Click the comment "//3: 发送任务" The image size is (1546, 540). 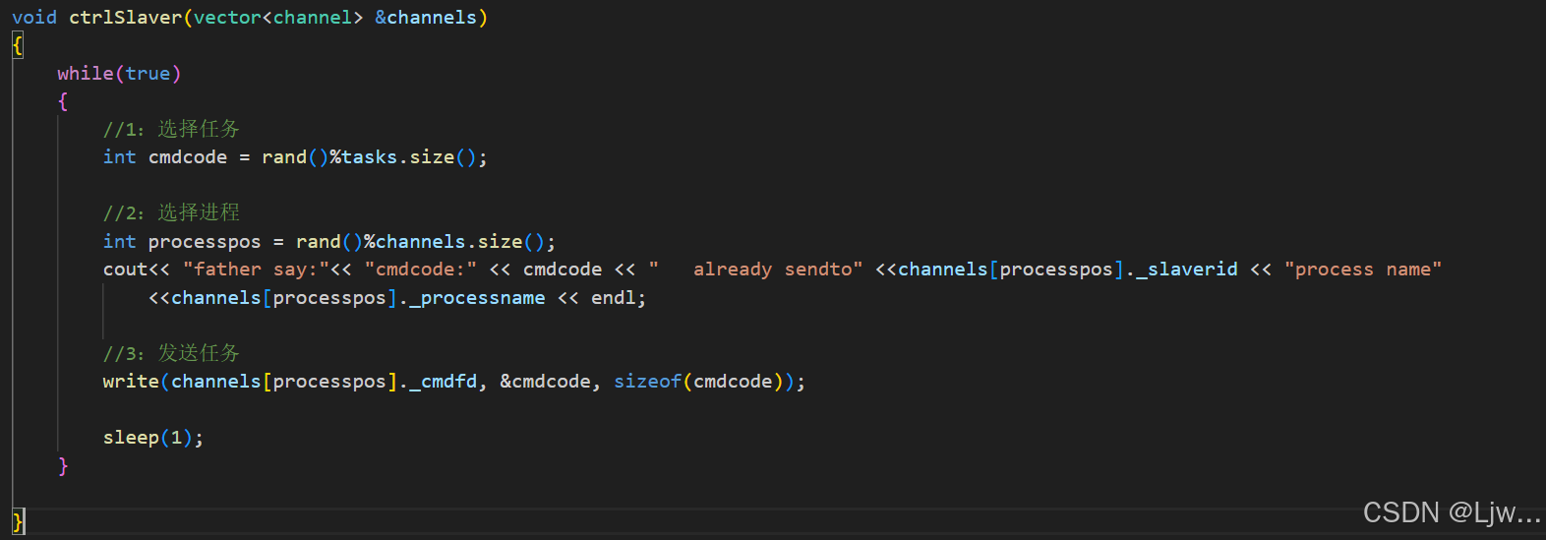click(171, 354)
